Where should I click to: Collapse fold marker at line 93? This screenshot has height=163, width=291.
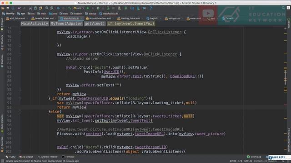point(20,112)
